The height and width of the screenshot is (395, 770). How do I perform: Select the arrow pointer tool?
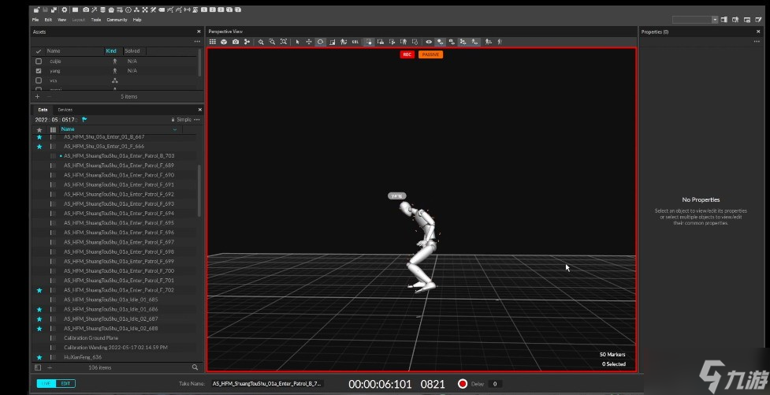click(298, 42)
